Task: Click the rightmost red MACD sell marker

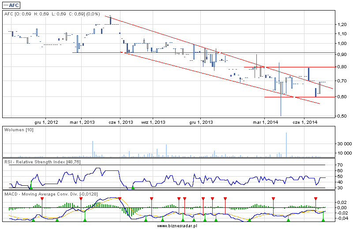Action: click(315, 199)
